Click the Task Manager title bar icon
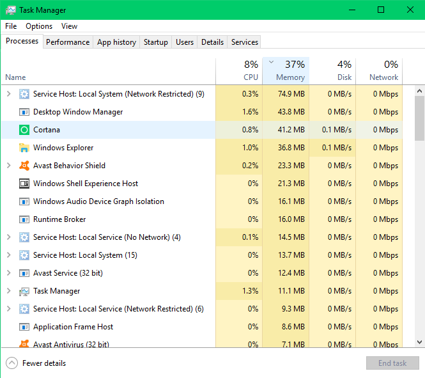This screenshot has width=425, height=378. click(x=11, y=10)
